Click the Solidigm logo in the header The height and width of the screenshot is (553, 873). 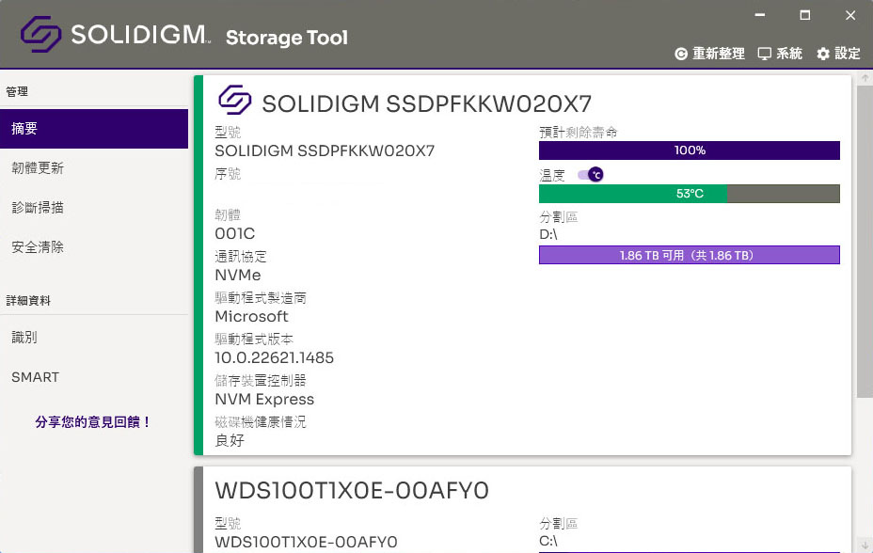click(40, 34)
